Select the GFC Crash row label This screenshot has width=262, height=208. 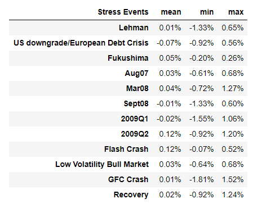click(x=128, y=179)
